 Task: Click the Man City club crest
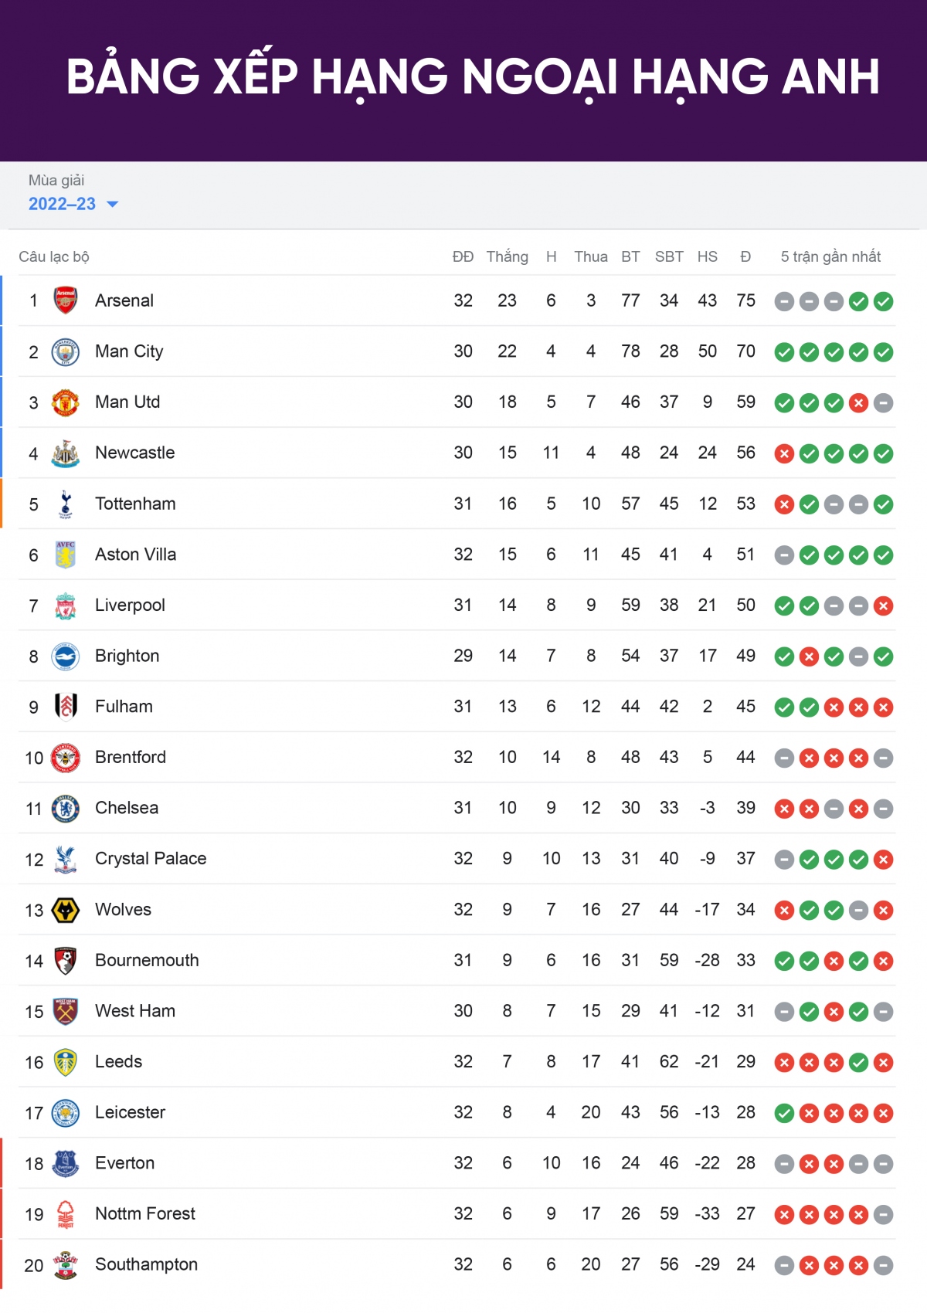pyautogui.click(x=66, y=351)
